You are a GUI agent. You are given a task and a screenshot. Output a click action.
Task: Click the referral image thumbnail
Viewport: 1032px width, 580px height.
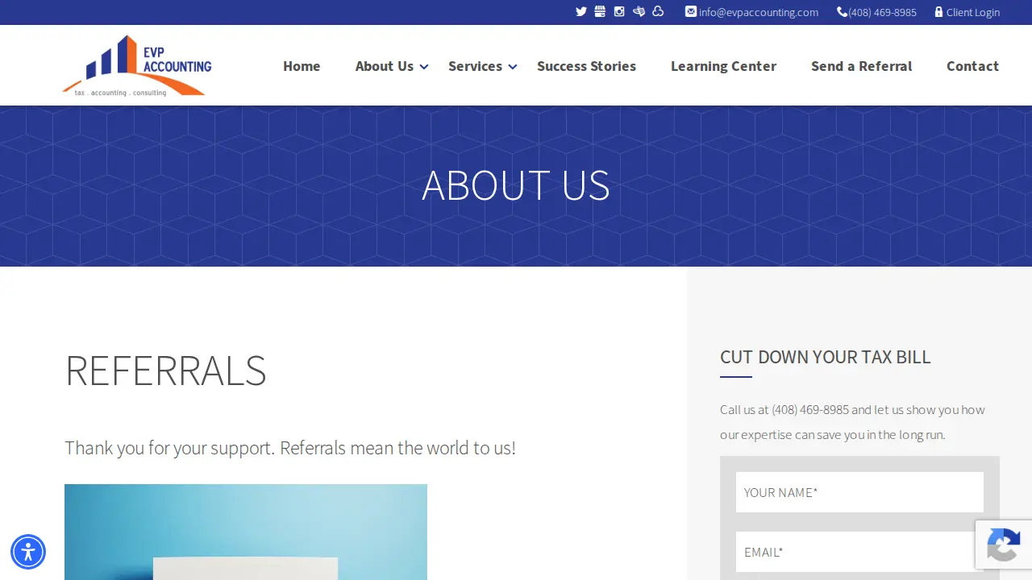(246, 532)
